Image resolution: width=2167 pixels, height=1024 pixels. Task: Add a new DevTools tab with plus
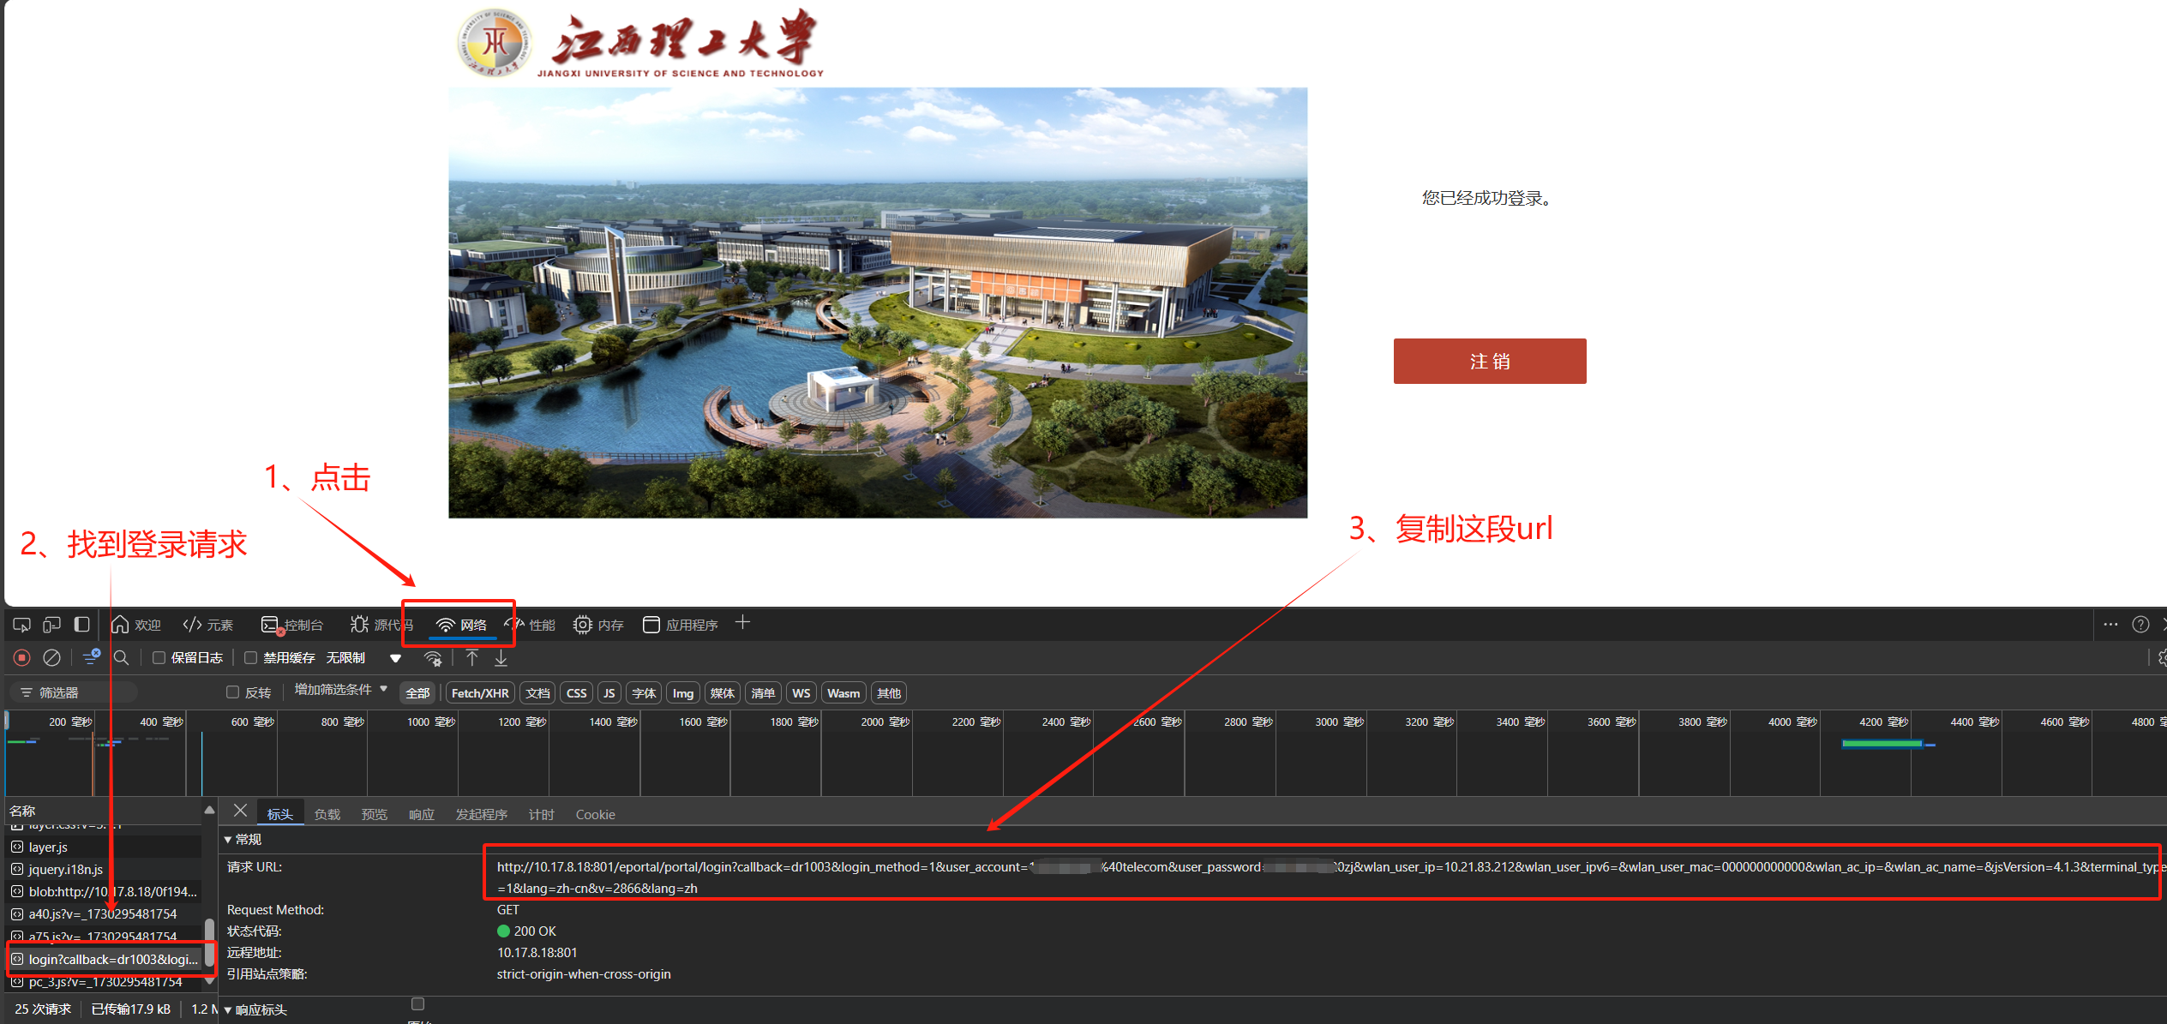click(x=742, y=623)
